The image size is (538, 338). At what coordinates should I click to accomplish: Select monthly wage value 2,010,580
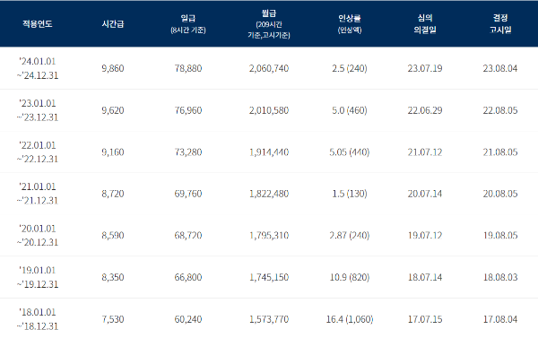pyautogui.click(x=269, y=110)
